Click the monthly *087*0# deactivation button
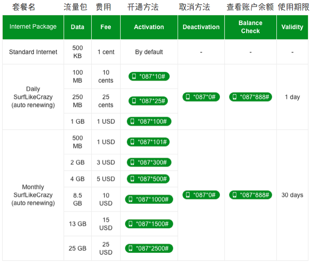 pos(201,195)
